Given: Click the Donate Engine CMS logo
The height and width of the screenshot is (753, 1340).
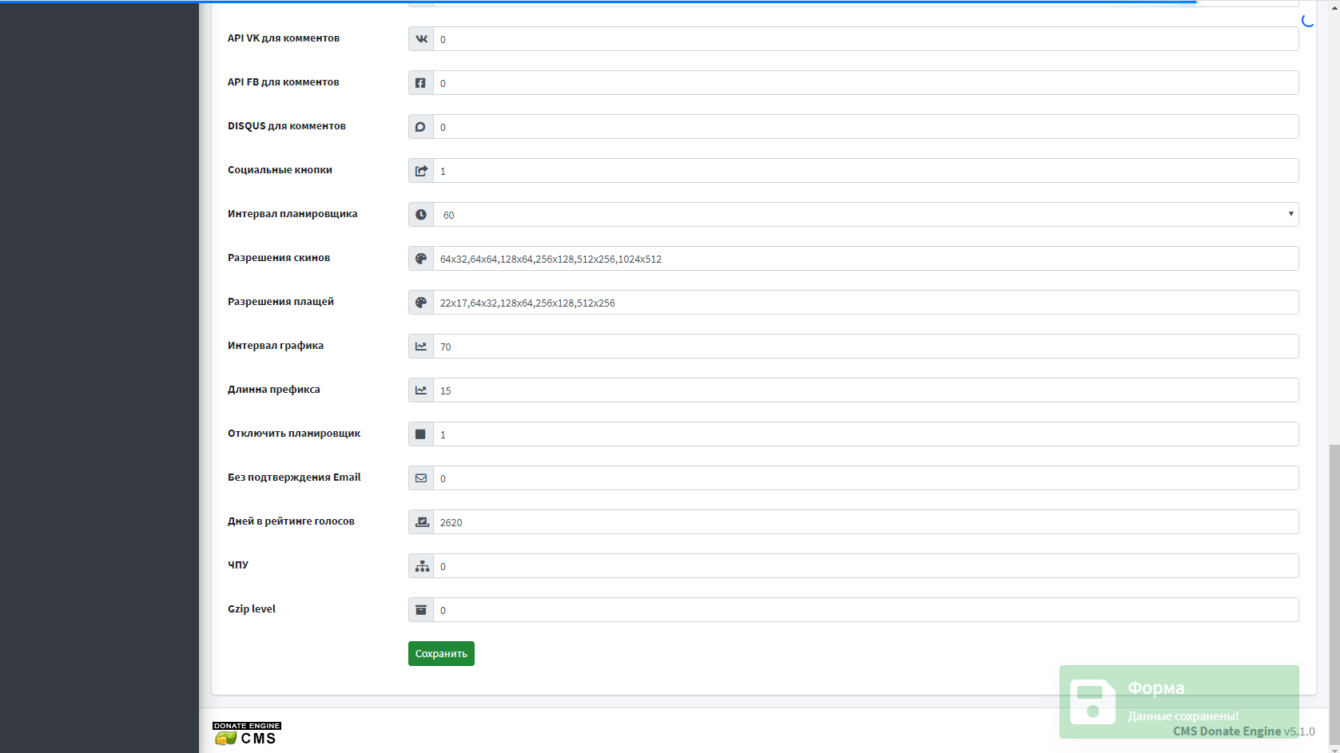Looking at the screenshot, I should (x=247, y=734).
